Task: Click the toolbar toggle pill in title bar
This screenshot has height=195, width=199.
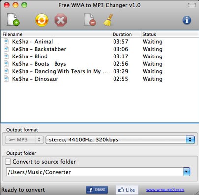Action: (x=192, y=5)
